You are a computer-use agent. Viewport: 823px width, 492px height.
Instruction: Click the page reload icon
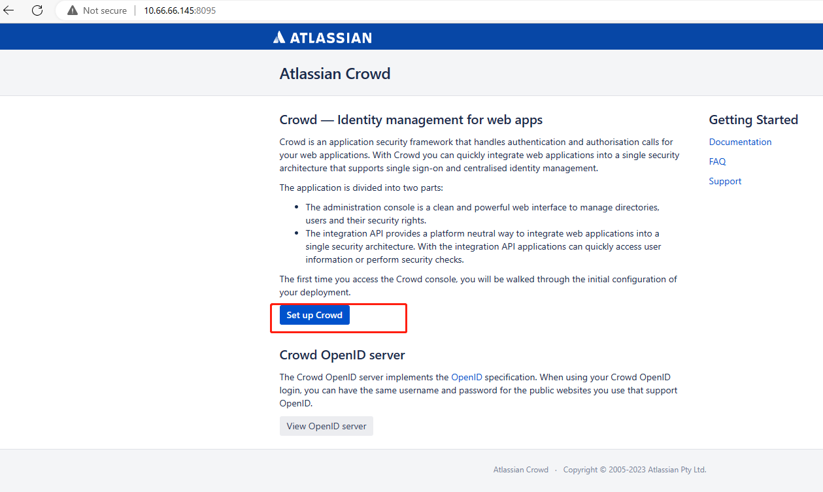[37, 10]
